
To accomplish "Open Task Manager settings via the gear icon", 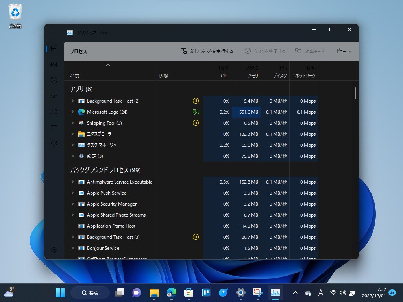I will pos(54,250).
